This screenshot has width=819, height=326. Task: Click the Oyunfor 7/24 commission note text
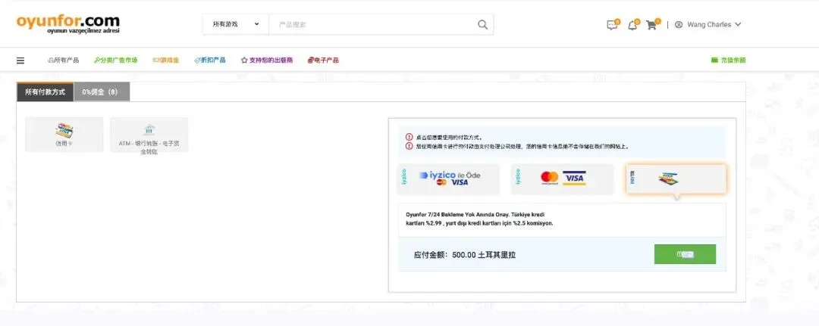click(479, 219)
